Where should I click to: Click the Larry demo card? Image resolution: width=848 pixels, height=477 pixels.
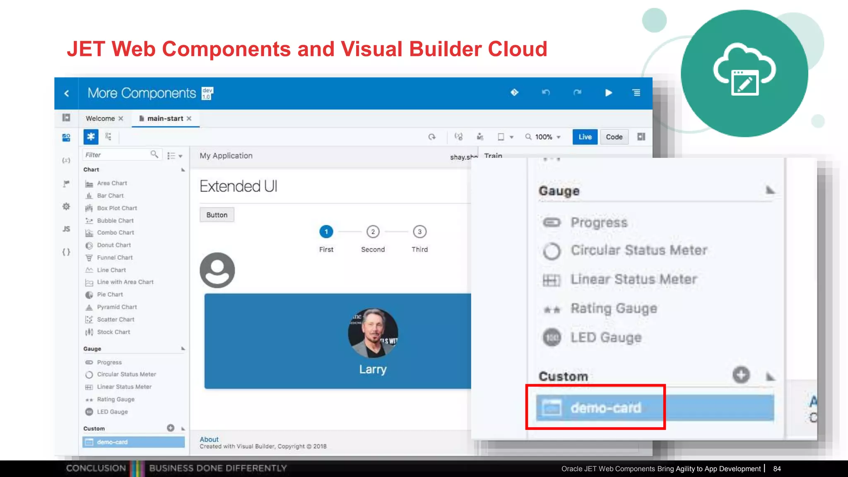point(338,341)
